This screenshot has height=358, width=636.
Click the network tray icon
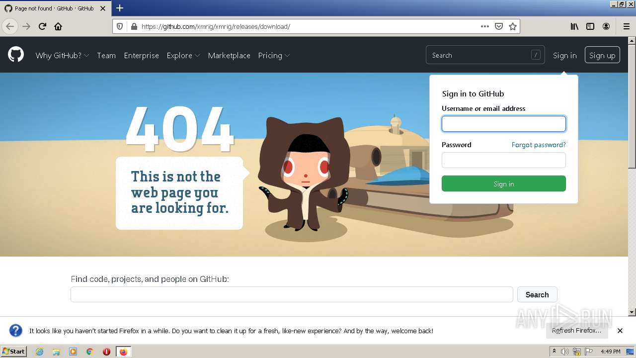pyautogui.click(x=577, y=352)
